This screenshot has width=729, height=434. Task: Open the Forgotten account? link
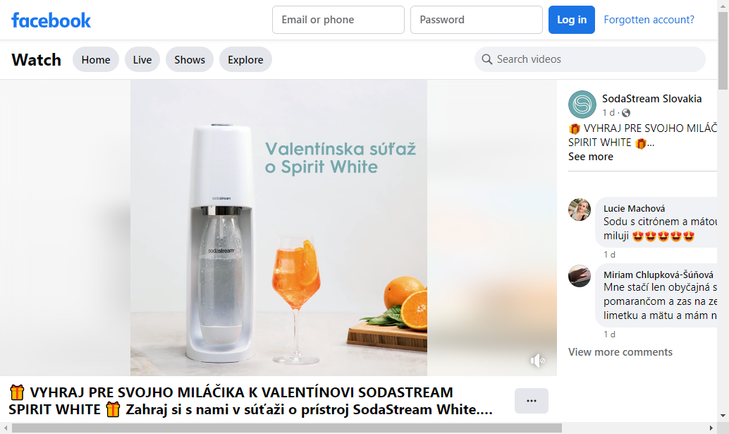coord(649,20)
